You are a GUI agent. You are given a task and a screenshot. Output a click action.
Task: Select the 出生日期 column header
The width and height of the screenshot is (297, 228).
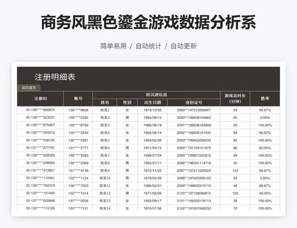coord(152,103)
